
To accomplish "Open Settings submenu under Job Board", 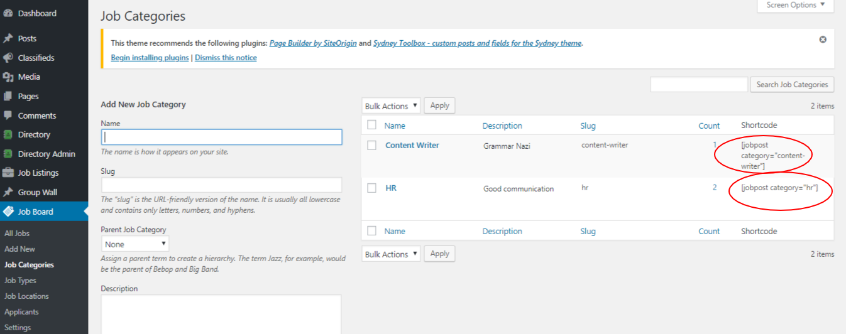I will click(18, 327).
